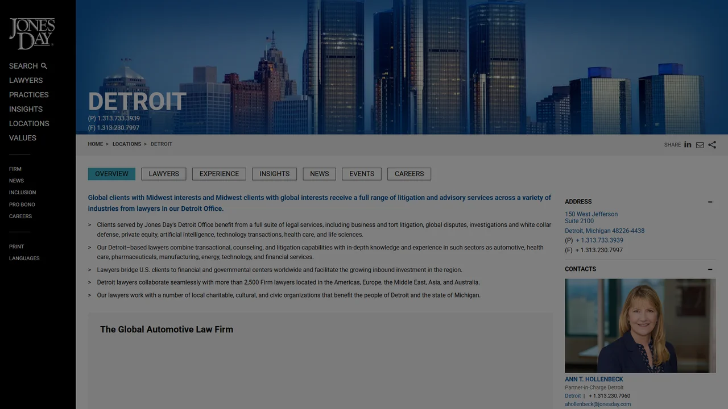Open search via the magnifier icon

point(44,66)
